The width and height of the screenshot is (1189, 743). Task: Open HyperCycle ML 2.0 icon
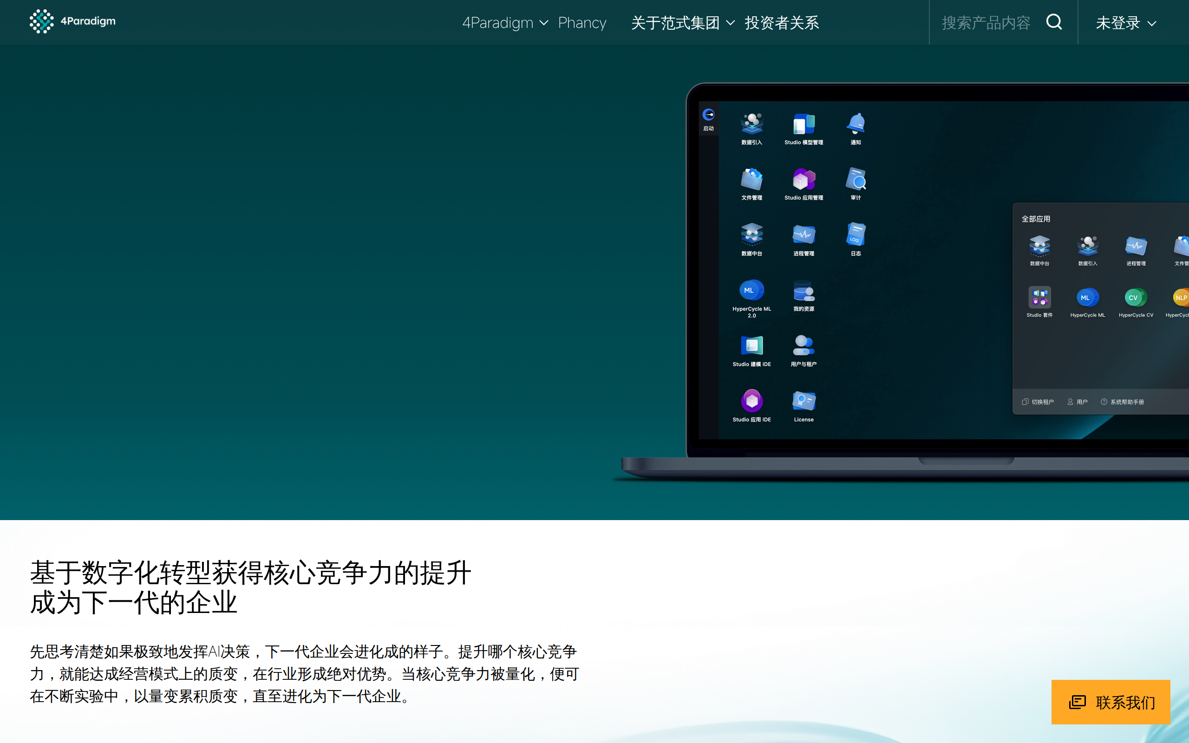point(751,290)
